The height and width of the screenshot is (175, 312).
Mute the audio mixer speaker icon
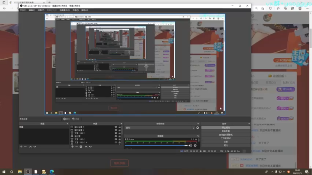(190, 145)
